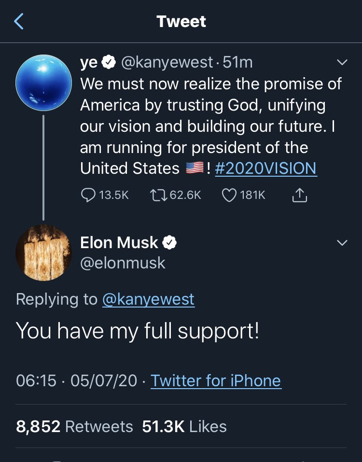362x462 pixels.
Task: Open the share icon under Kanye's tweet
Action: coord(299,195)
